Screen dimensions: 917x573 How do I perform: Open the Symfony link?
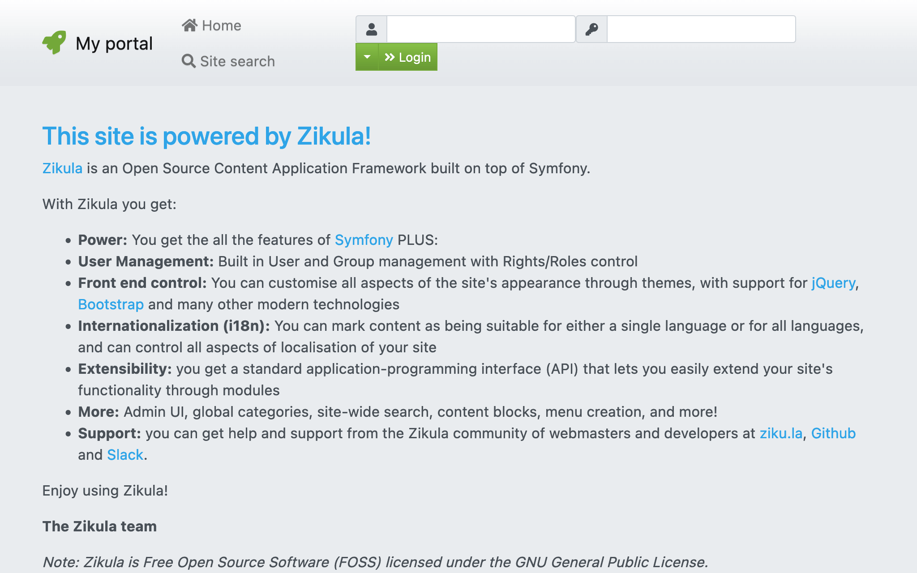(x=364, y=240)
